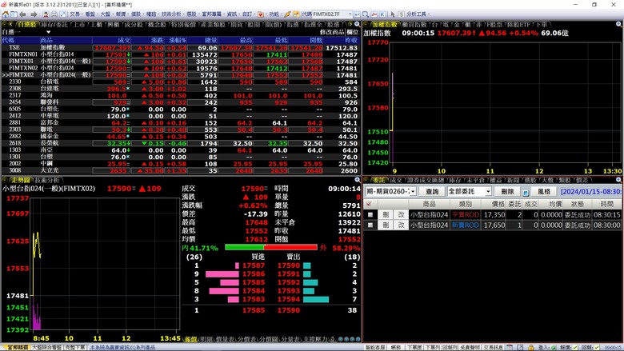Click the lightning quick-order icon

click(x=287, y=14)
